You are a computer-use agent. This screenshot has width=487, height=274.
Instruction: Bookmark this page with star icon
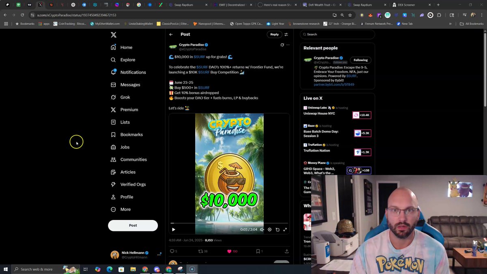[x=350, y=15]
